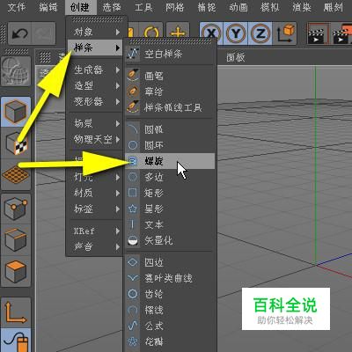The image size is (352, 352).
Task: Click the Tweak mode mouse icon
Action: [16, 341]
